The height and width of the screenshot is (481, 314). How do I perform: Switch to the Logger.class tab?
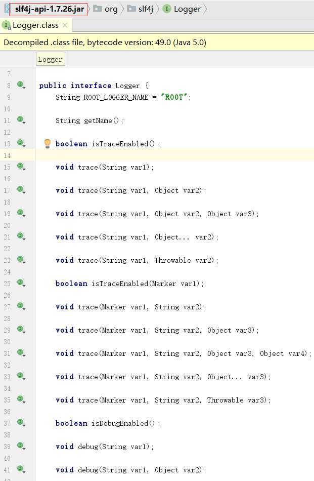coord(35,25)
